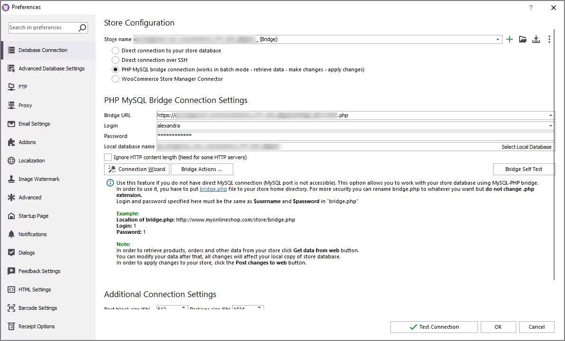This screenshot has width=565, height=341.
Task: Click the green plus add store icon
Action: [510, 40]
